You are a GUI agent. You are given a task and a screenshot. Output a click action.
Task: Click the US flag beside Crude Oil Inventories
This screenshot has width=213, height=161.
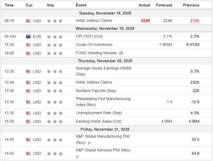point(28,45)
